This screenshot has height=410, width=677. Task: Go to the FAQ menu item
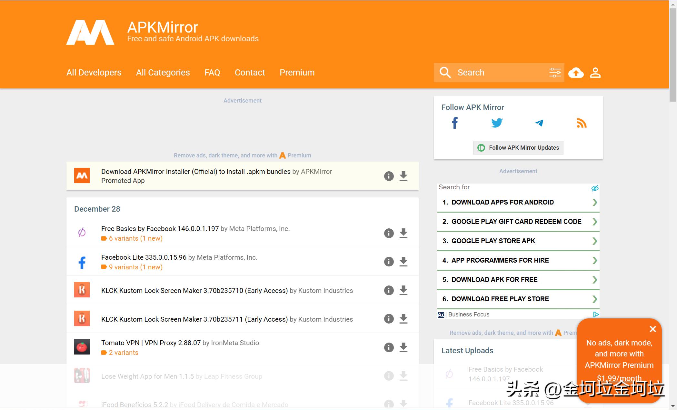coord(212,73)
